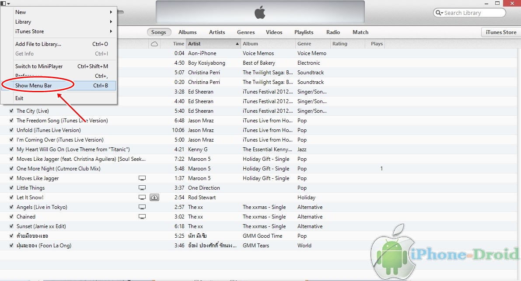The image size is (521, 281).
Task: Expand the New submenu
Action: click(x=59, y=12)
